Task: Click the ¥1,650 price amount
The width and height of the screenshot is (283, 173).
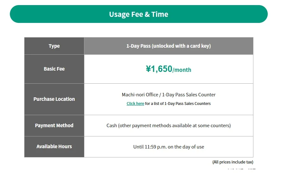Action: coord(159,69)
